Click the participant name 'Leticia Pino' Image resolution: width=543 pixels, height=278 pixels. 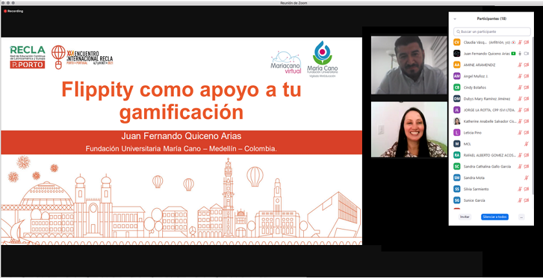coord(473,133)
